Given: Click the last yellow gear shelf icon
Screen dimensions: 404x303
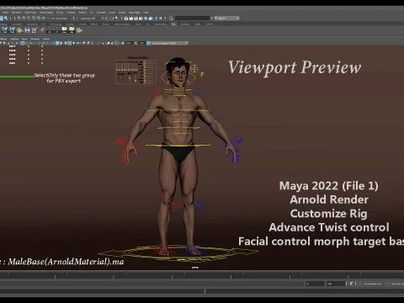Looking at the screenshot, I should click(x=79, y=29).
